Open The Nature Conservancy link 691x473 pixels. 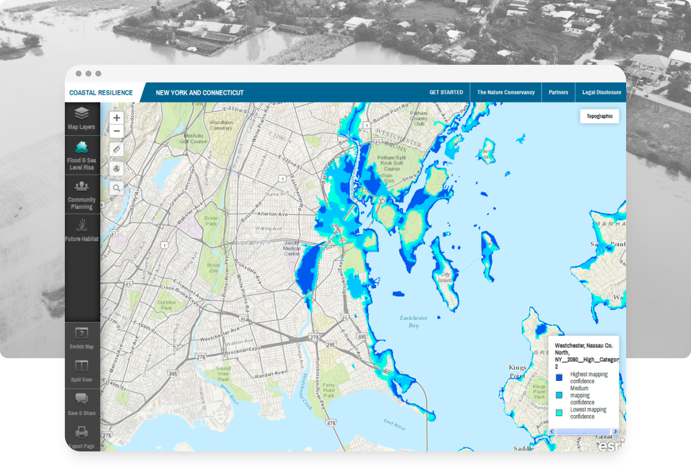(505, 92)
